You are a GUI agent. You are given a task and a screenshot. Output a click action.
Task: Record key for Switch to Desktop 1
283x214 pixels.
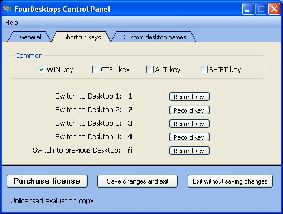click(189, 97)
